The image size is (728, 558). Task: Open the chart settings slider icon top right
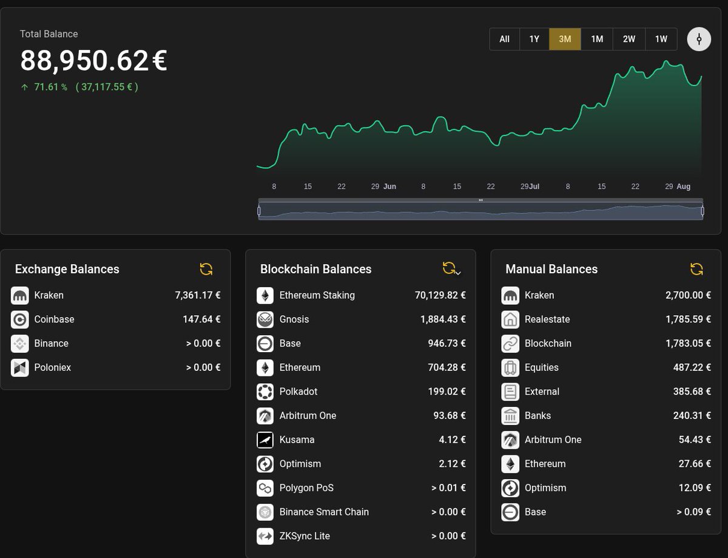click(x=698, y=39)
